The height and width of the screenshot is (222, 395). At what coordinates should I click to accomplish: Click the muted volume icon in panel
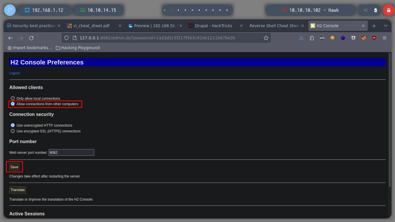click(366, 10)
